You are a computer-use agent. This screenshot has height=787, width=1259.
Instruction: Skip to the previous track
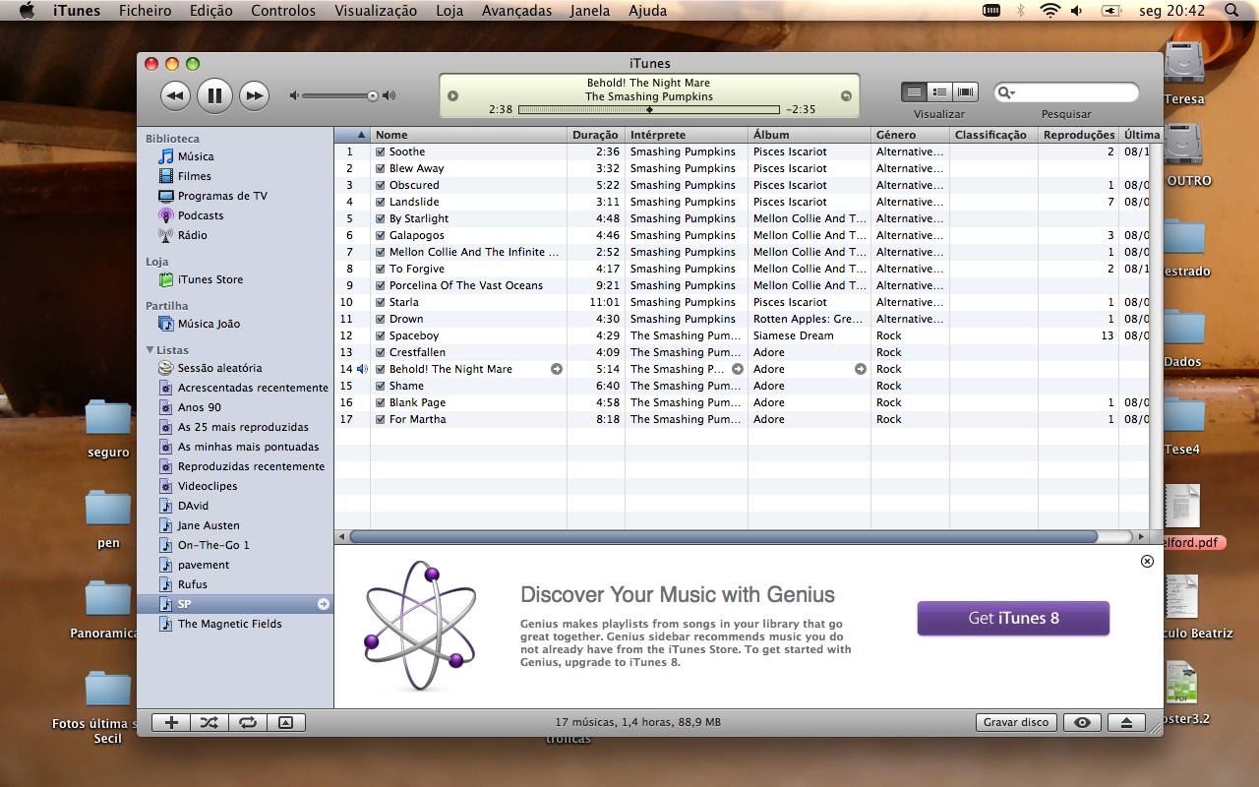coord(175,95)
